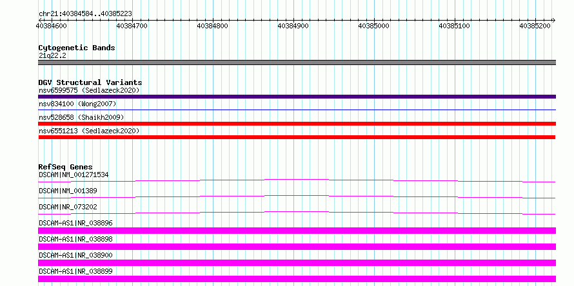Open variant nsv6551213 (Sedlazeck2020) label
This screenshot has height=286, width=574.
(89, 131)
